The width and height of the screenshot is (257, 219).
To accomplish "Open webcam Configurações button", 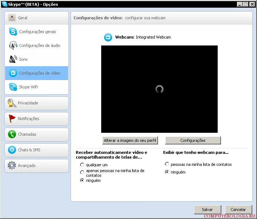I will coord(193,140).
